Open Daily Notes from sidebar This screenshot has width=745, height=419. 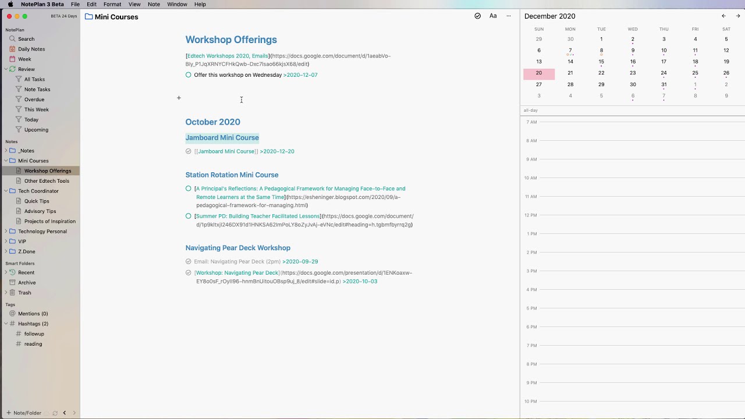coord(31,49)
